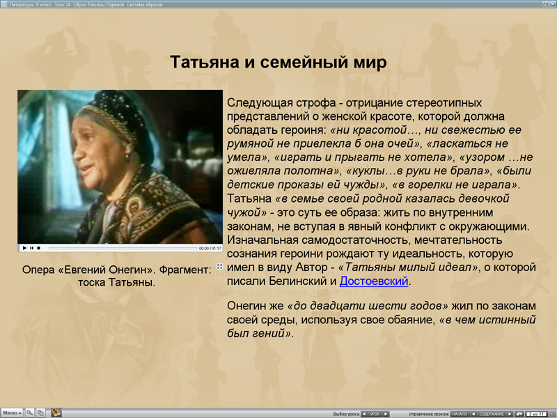Viewport: 557px width, 418px height.
Task: Open the Меню dropdown
Action: tap(12, 412)
